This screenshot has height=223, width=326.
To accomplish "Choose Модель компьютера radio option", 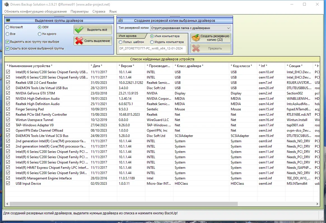I will tap(152, 42).
